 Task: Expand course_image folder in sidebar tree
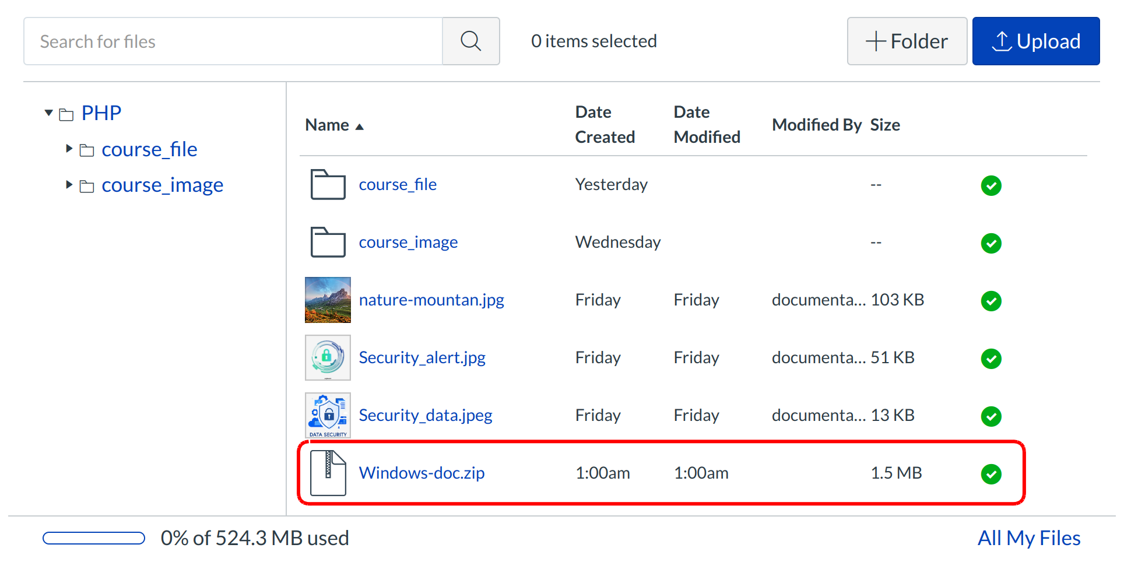click(69, 185)
